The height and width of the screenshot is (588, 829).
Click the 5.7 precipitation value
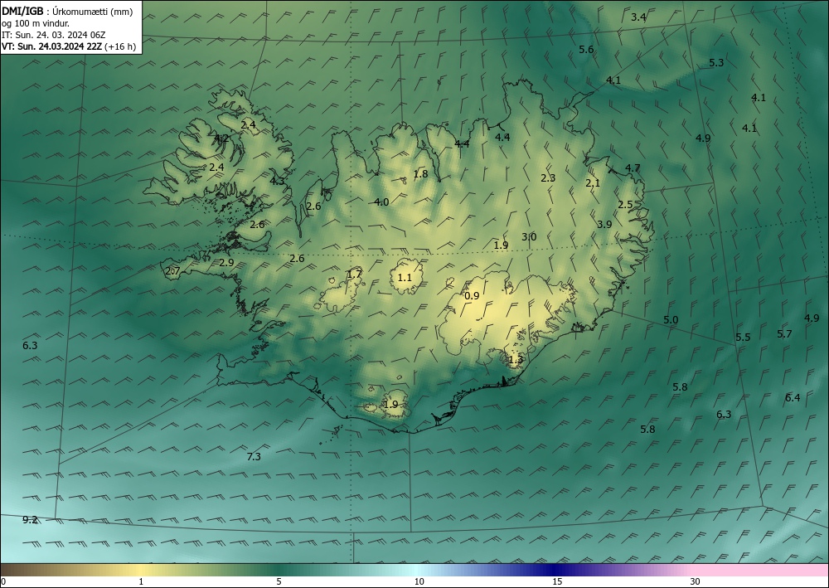tap(784, 333)
